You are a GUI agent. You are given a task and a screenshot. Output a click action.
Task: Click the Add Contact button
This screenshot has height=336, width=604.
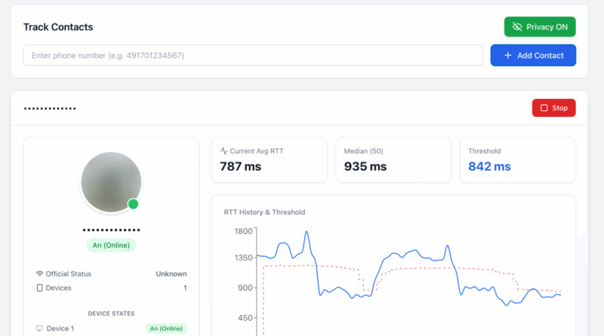(533, 55)
